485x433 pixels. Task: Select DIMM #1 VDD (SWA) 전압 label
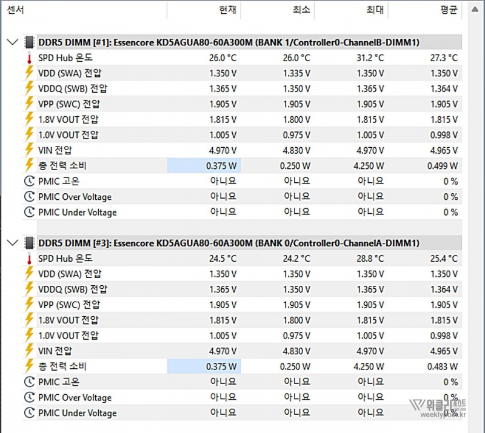tap(70, 73)
